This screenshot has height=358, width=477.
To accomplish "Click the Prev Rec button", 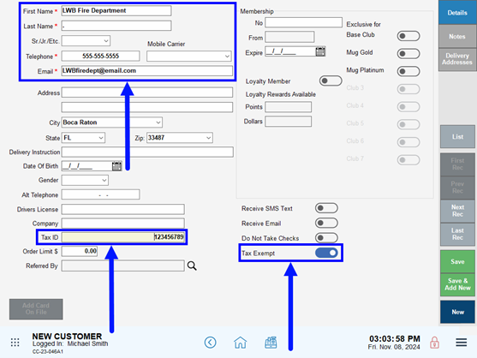I will pyautogui.click(x=457, y=188).
